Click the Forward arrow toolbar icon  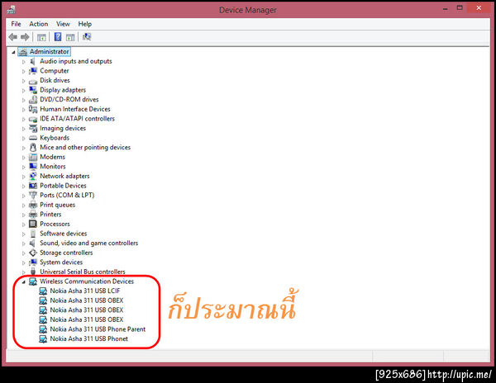(25, 37)
